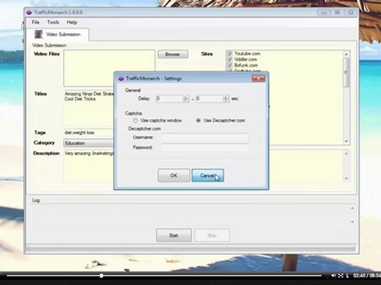Click the first Delay value spinner field

(x=169, y=99)
